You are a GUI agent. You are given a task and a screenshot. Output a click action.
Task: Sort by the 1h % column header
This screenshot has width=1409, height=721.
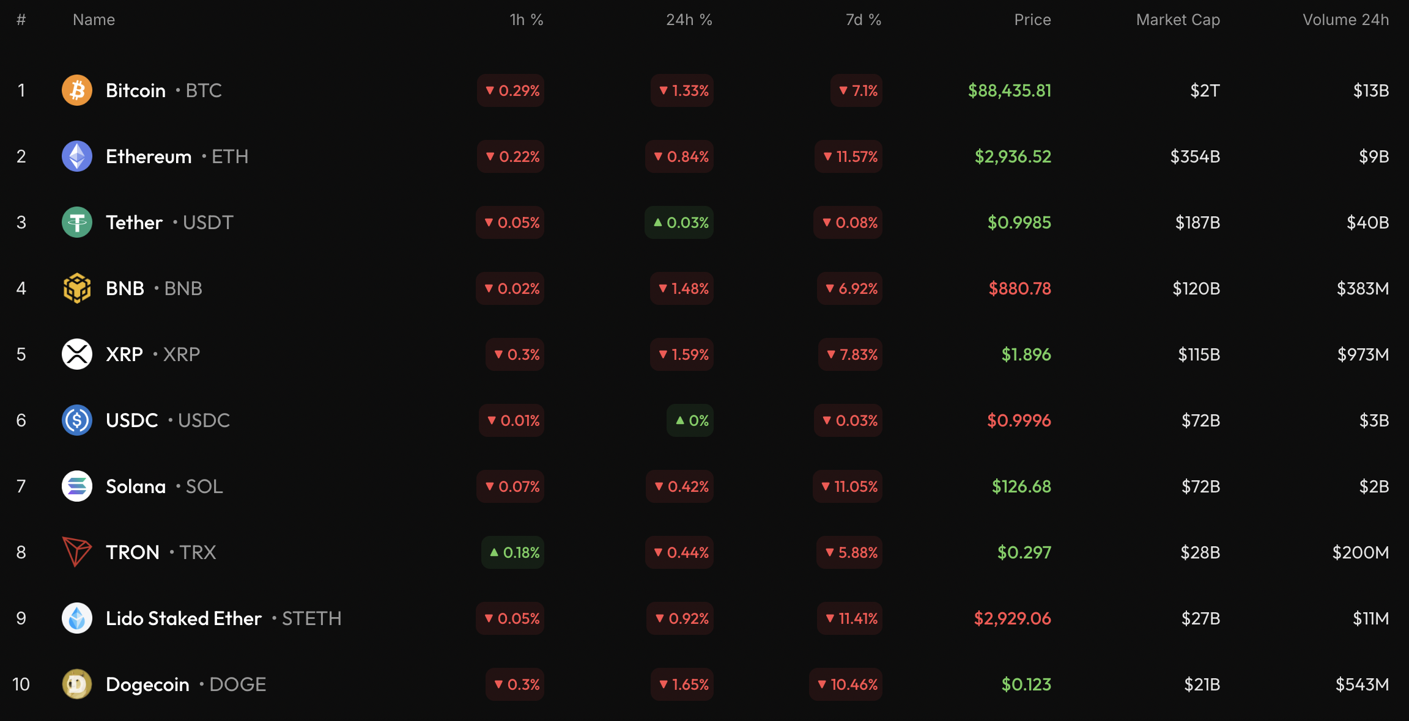pyautogui.click(x=526, y=20)
